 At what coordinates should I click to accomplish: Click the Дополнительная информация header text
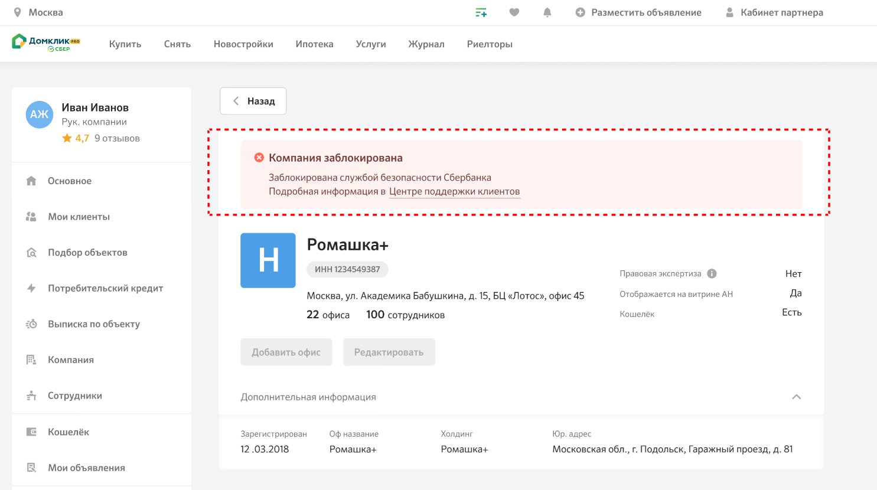[x=308, y=397]
